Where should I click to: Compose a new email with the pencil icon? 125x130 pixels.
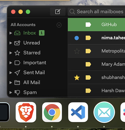coord(58,11)
